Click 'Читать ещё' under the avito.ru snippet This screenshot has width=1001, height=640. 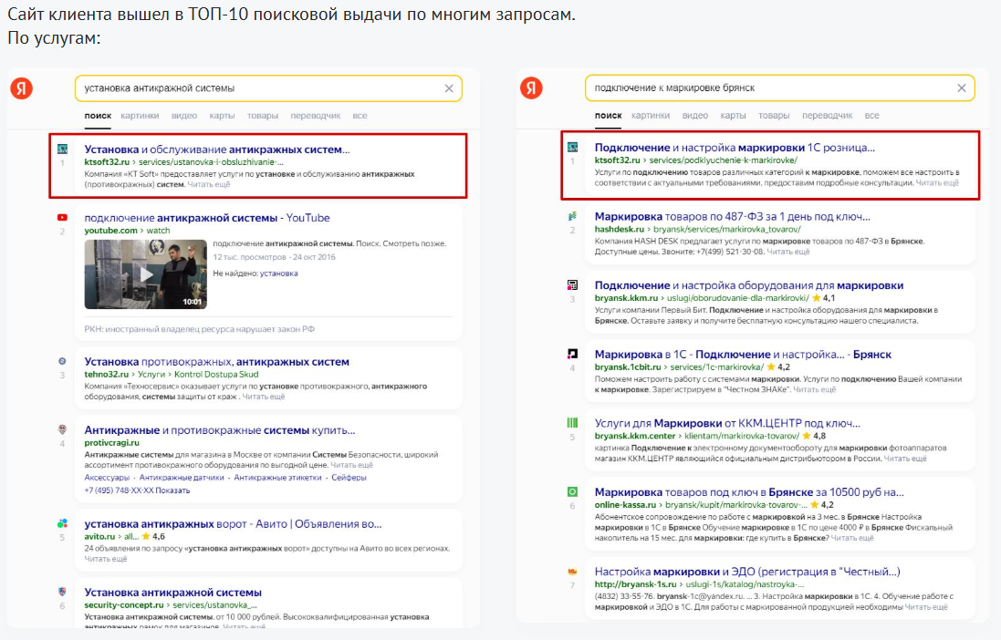coord(106,559)
